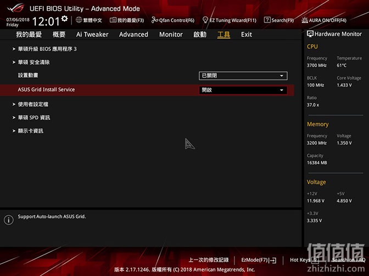Click CPU temperature value 61°C
The image size is (369, 276).
click(x=342, y=66)
